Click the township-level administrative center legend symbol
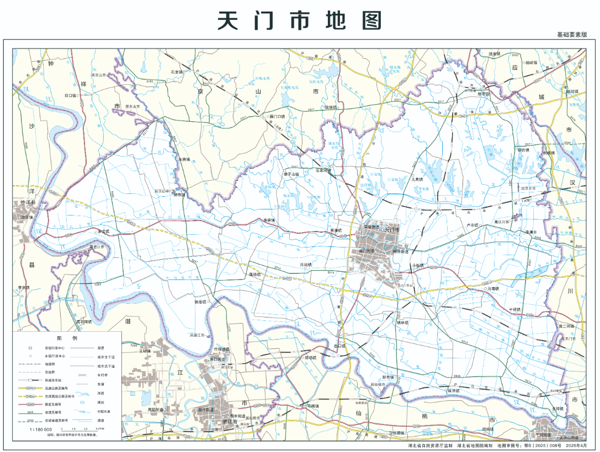600x452 pixels. 30,356
